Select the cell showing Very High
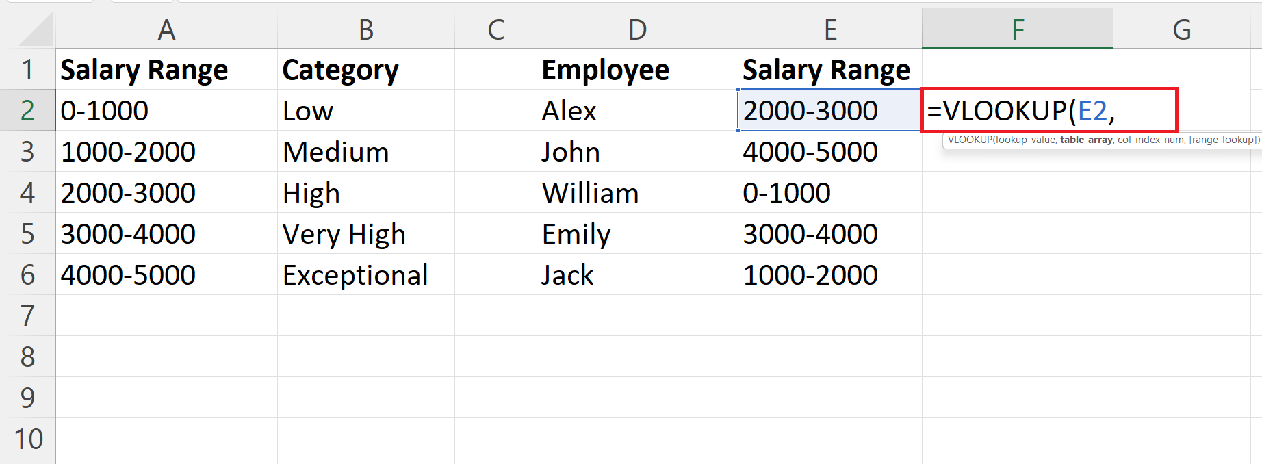 [366, 233]
